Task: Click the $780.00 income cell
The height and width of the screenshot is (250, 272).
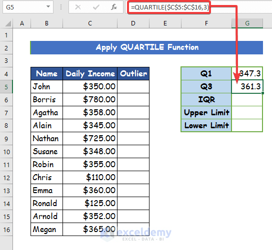Action: pyautogui.click(x=90, y=99)
